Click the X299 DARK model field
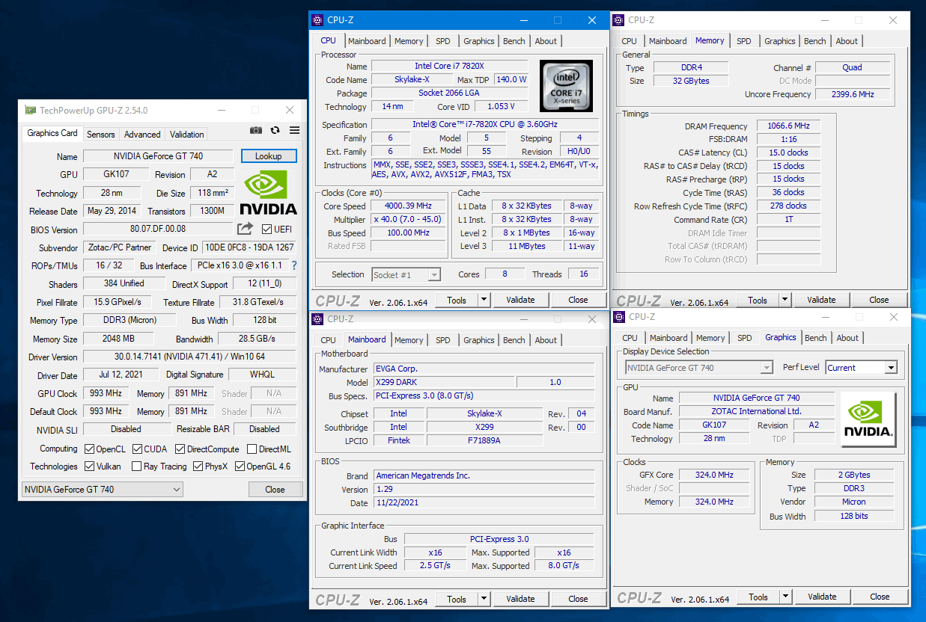The height and width of the screenshot is (622, 926). click(444, 382)
